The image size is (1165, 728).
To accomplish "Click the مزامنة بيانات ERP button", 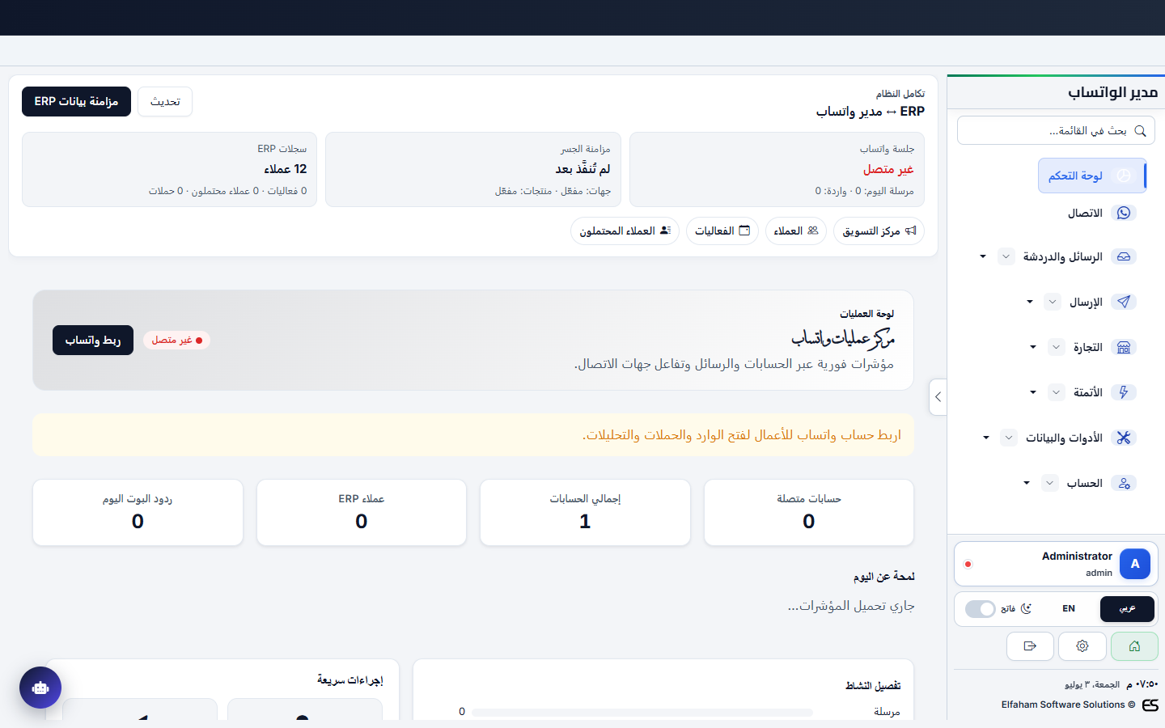I will (x=76, y=101).
